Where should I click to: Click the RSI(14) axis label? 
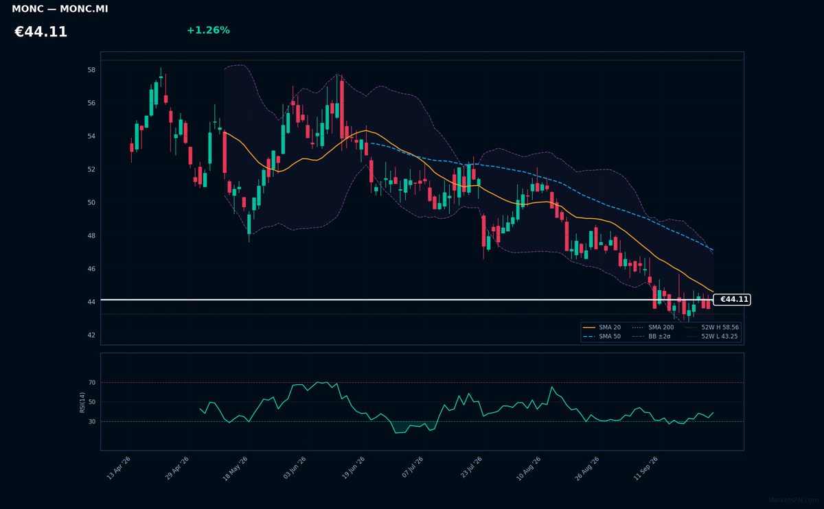pyautogui.click(x=82, y=402)
